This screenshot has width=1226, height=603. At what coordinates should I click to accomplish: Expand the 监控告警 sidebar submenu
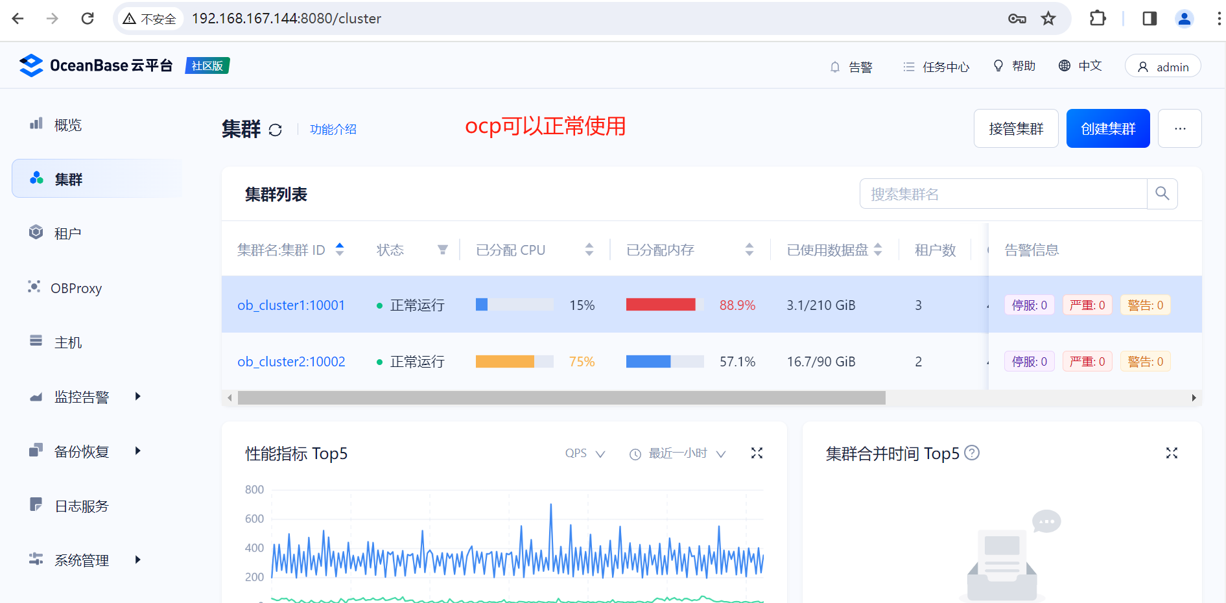point(137,396)
